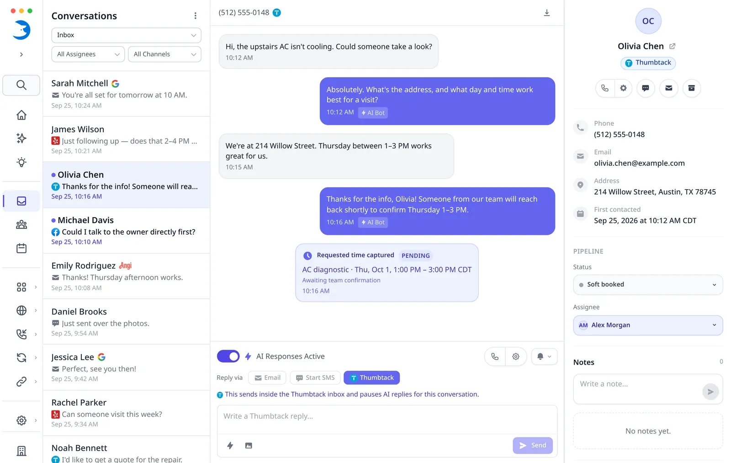Click the Send button

point(533,446)
